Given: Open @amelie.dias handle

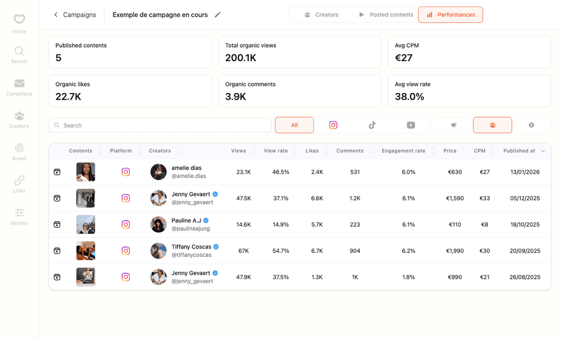Looking at the screenshot, I should 189,176.
